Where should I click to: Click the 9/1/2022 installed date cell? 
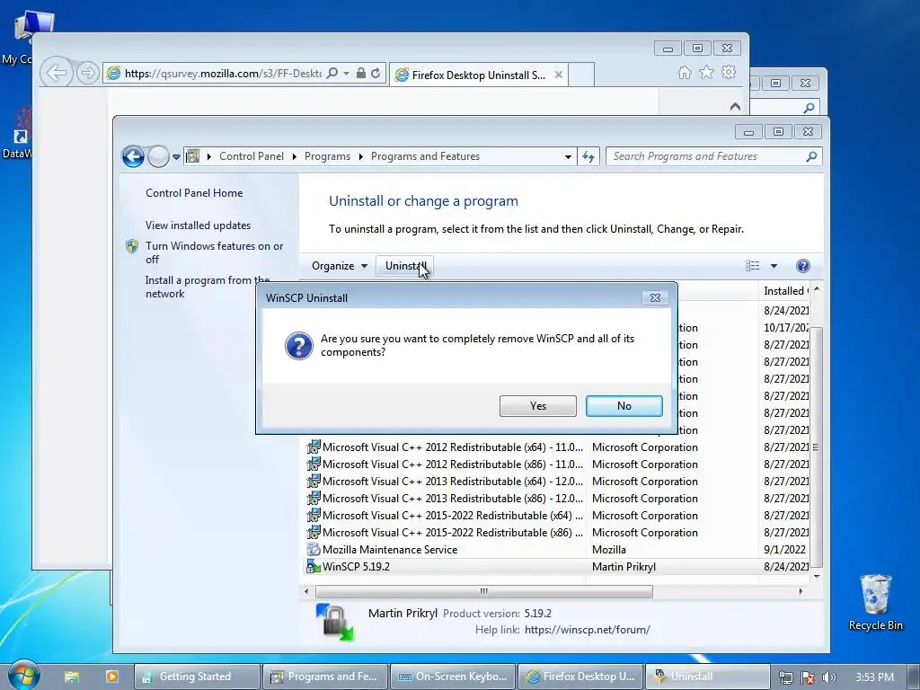[x=784, y=550]
